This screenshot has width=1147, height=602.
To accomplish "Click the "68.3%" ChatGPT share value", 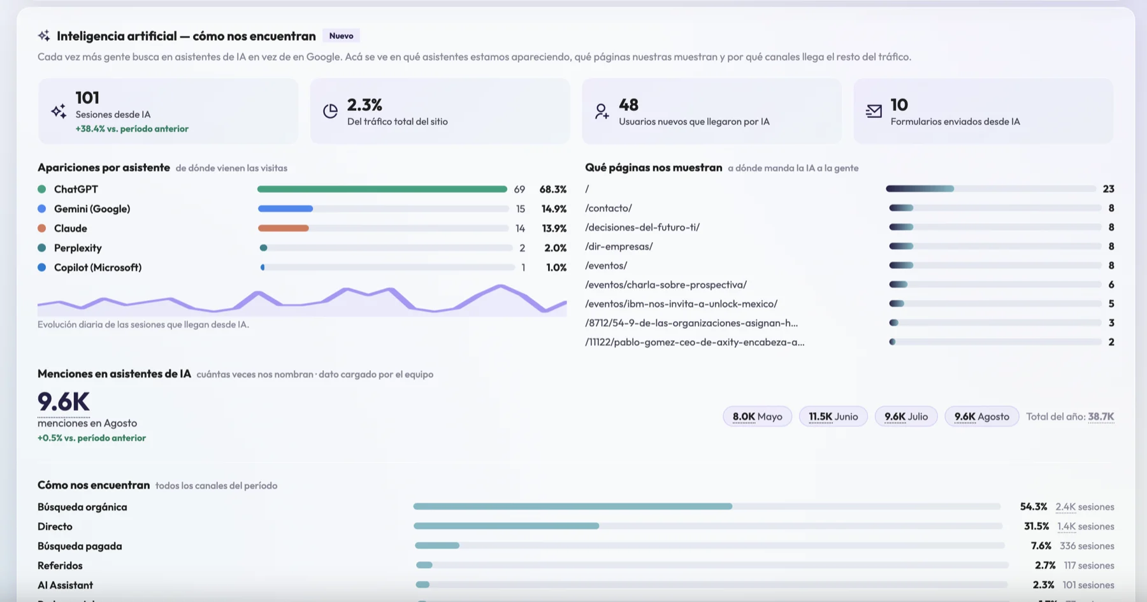I will [553, 189].
